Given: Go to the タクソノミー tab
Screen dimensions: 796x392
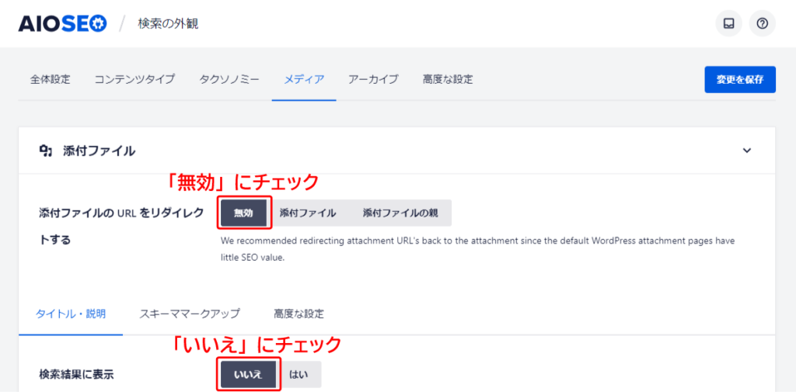Looking at the screenshot, I should [x=229, y=79].
